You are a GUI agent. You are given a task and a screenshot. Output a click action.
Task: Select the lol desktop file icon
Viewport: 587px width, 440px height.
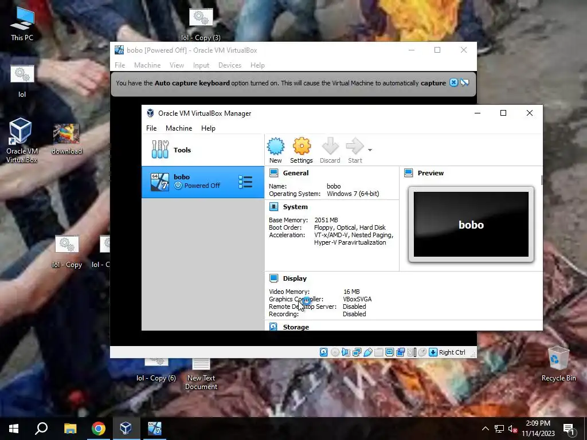coord(22,80)
